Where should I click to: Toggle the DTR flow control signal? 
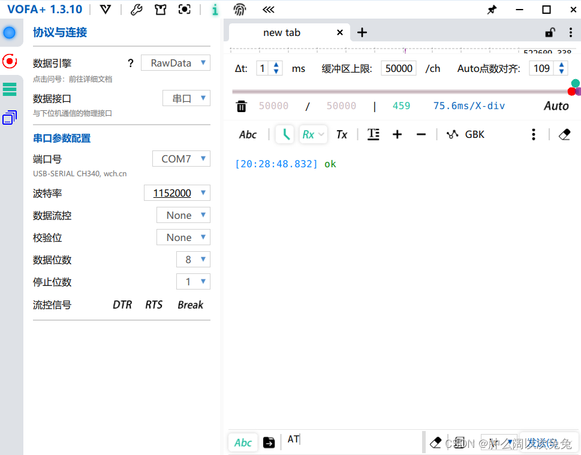point(122,305)
